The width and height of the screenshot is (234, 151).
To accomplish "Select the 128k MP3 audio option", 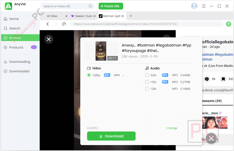I will point(147,89).
